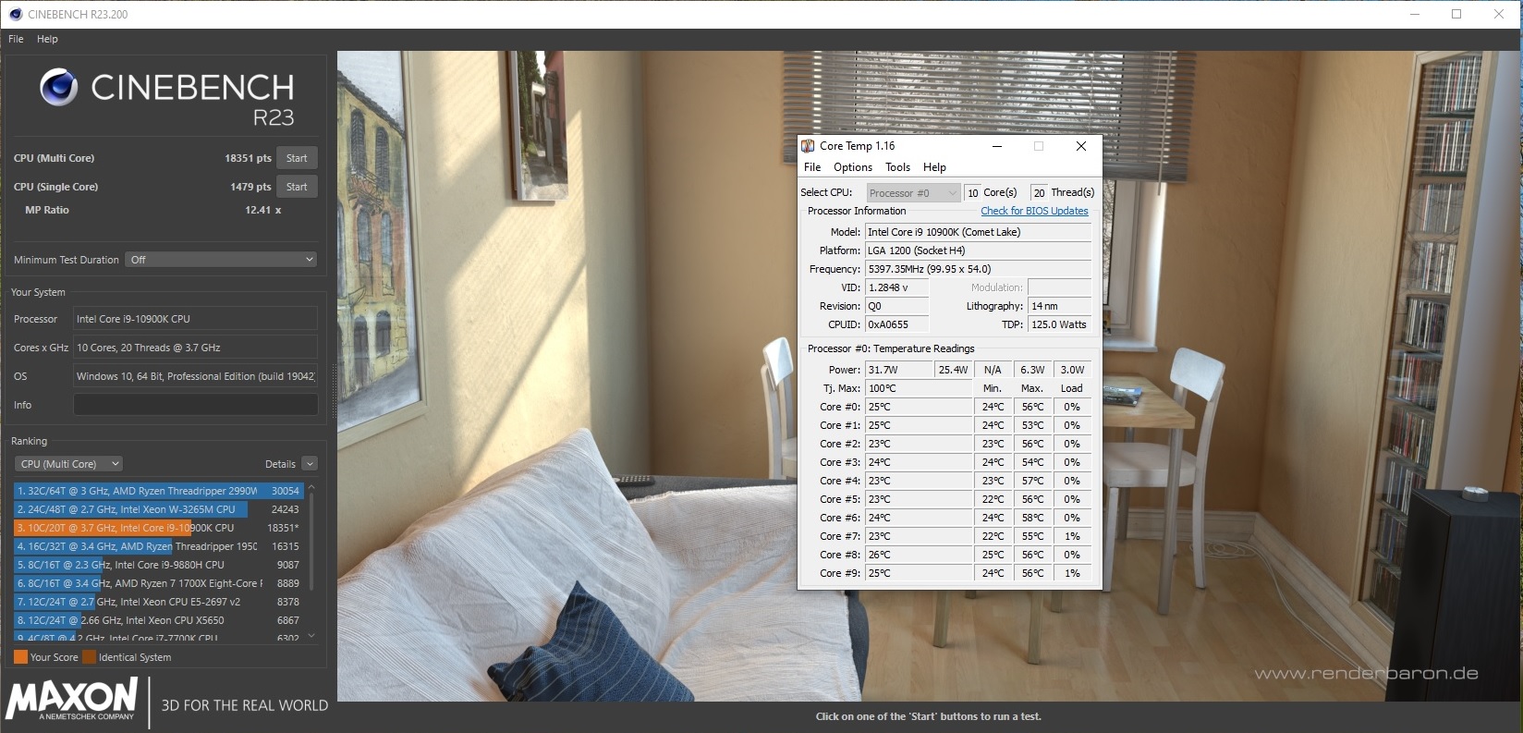Image resolution: width=1523 pixels, height=733 pixels.
Task: Minimize the Core Temp window
Action: pyautogui.click(x=997, y=146)
